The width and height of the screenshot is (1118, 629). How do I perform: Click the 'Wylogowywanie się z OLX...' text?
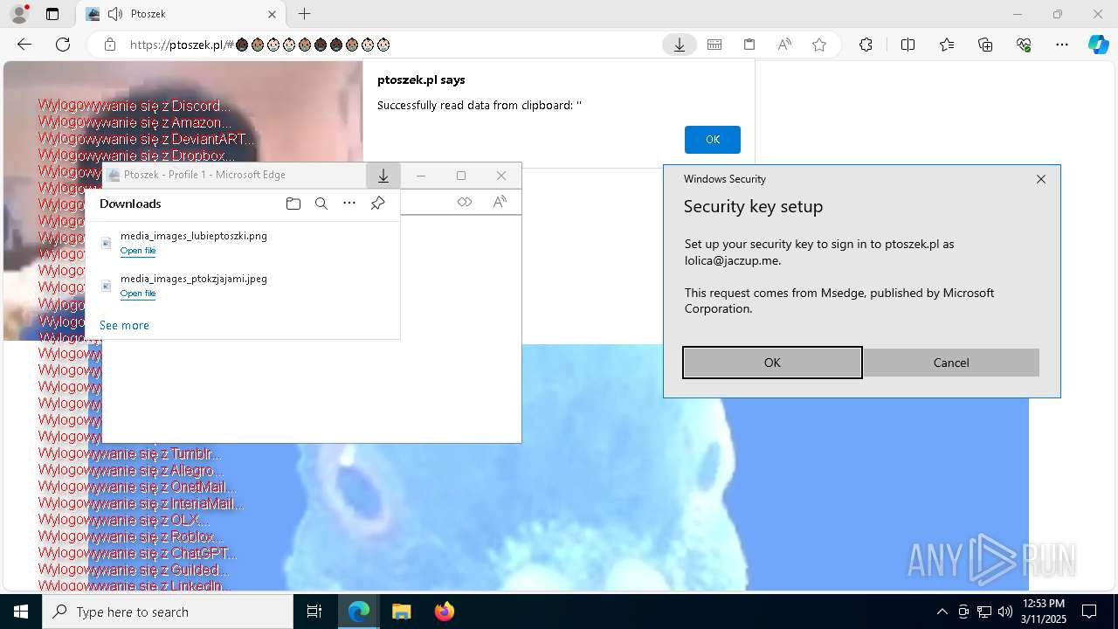click(x=123, y=520)
